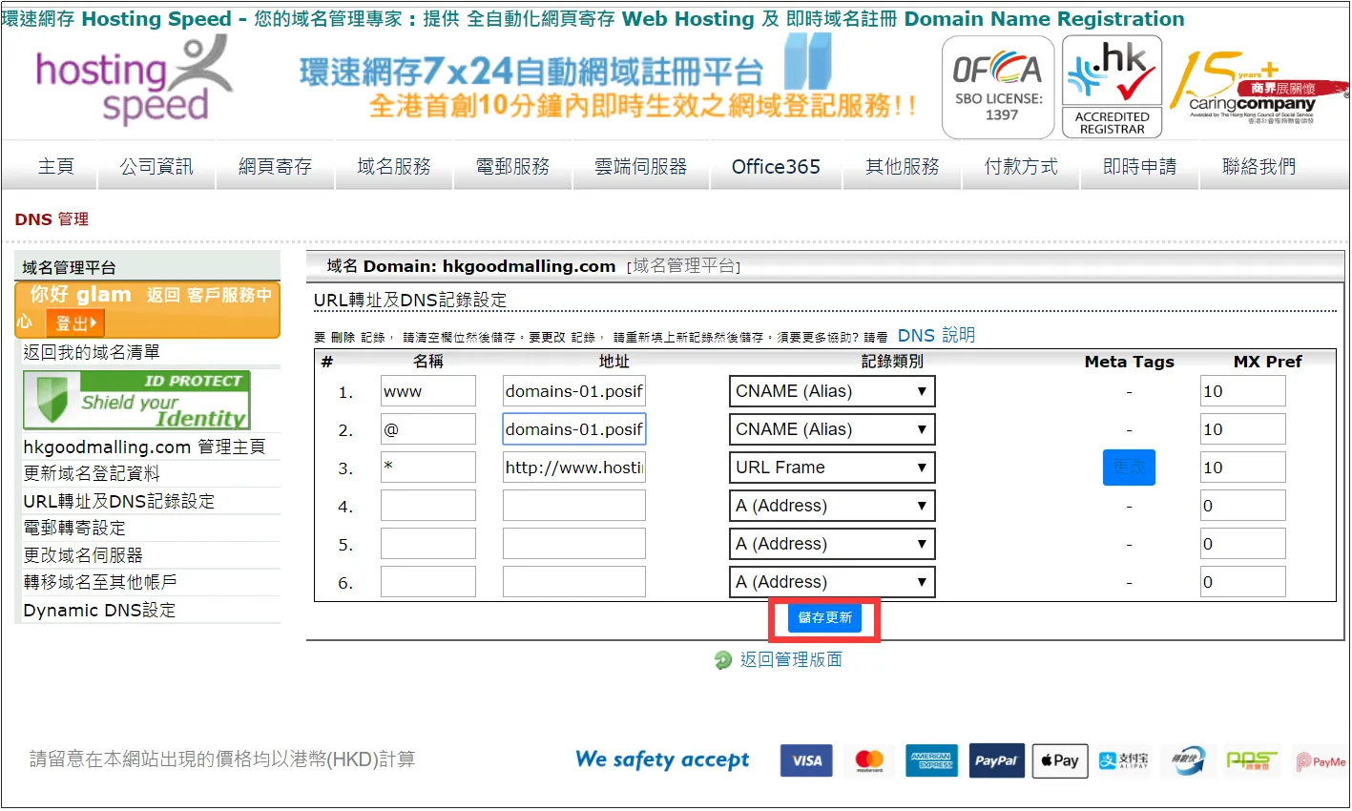Click the 返回管理版面 link
This screenshot has width=1352, height=811.
point(790,659)
